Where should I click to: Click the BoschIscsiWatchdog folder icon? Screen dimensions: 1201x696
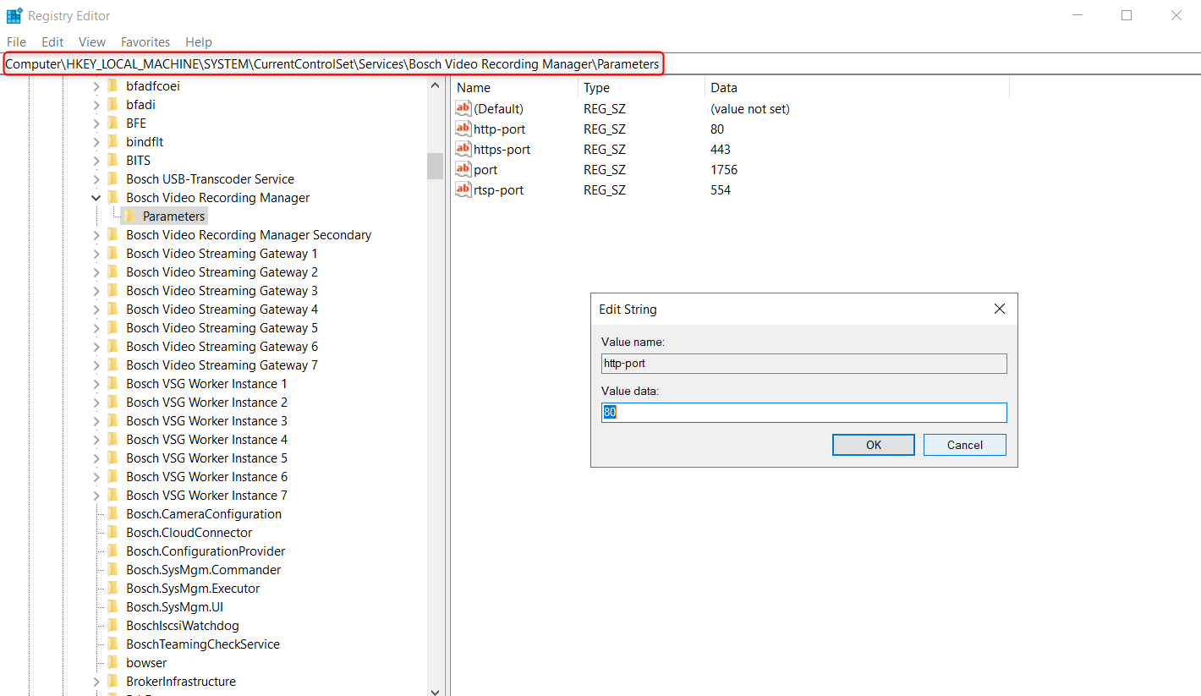point(113,625)
